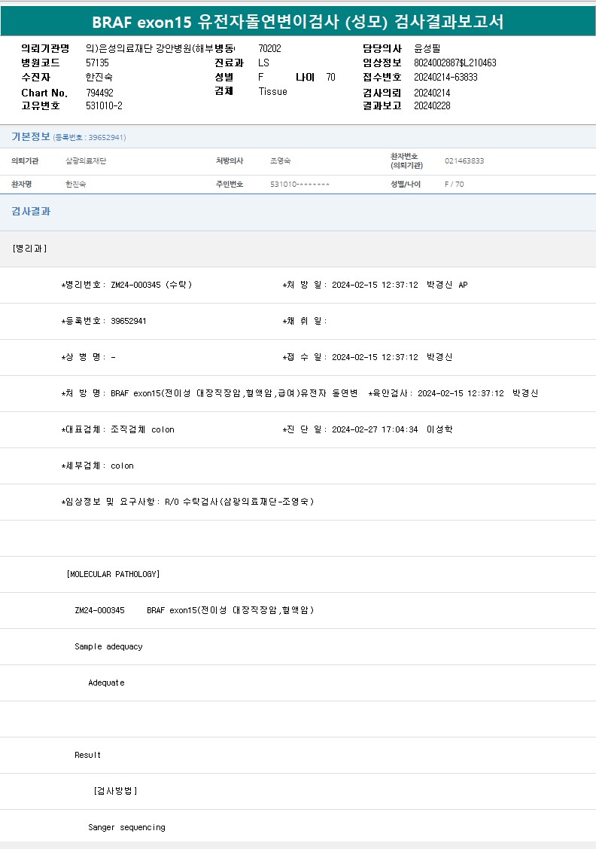Click the Sample adequacy label
Viewport: 596px width, 849px height.
pos(108,646)
